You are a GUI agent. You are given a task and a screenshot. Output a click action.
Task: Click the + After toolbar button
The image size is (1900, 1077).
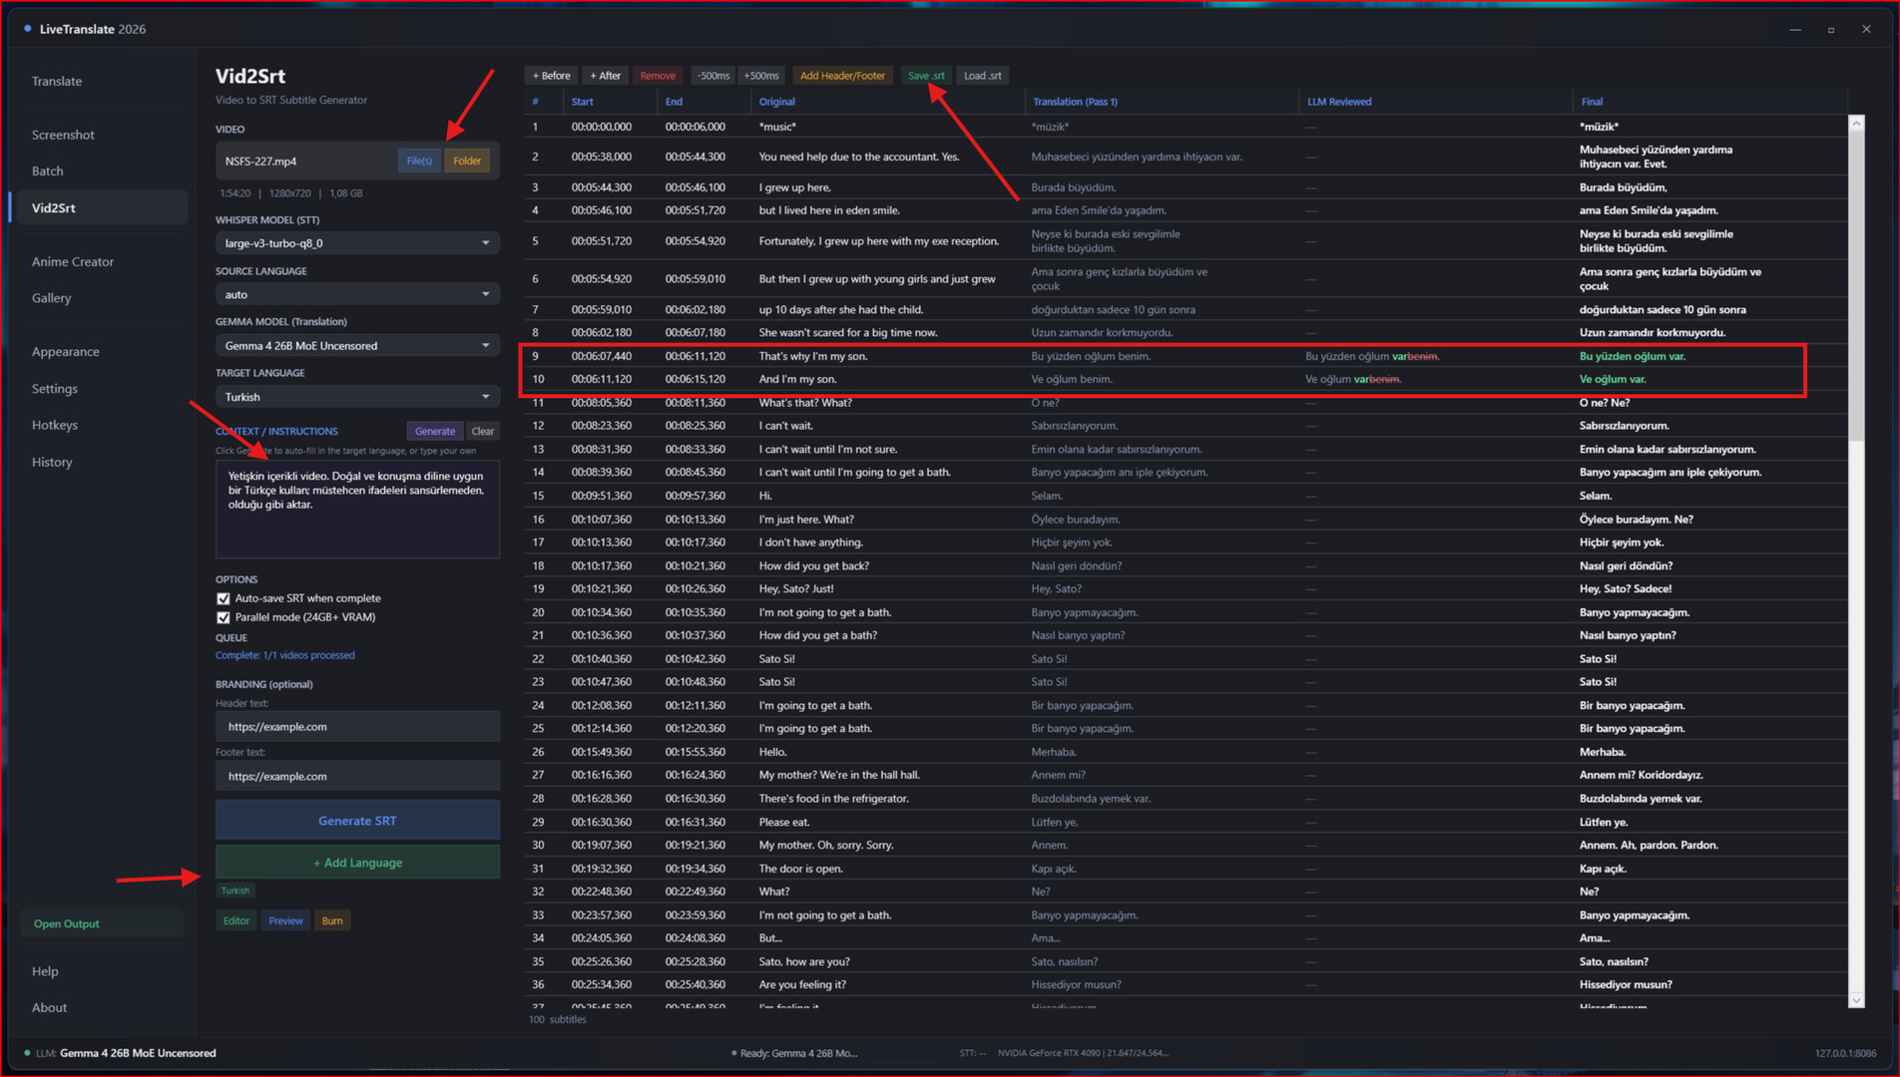point(605,76)
